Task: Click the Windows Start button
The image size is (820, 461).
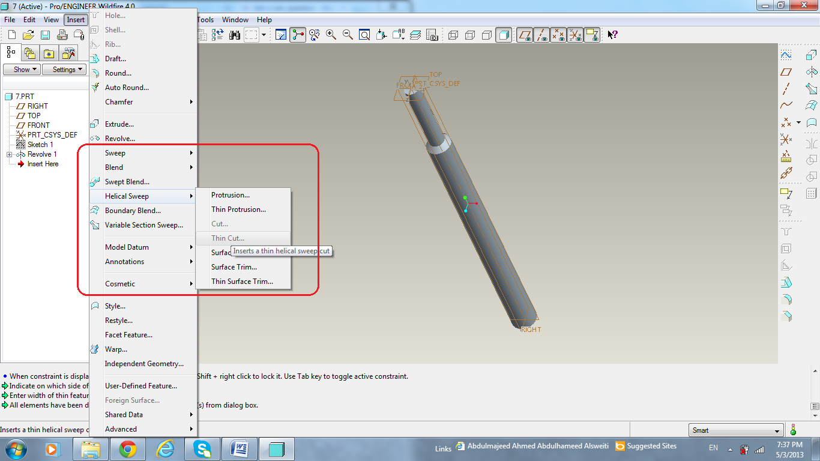Action: coord(14,448)
